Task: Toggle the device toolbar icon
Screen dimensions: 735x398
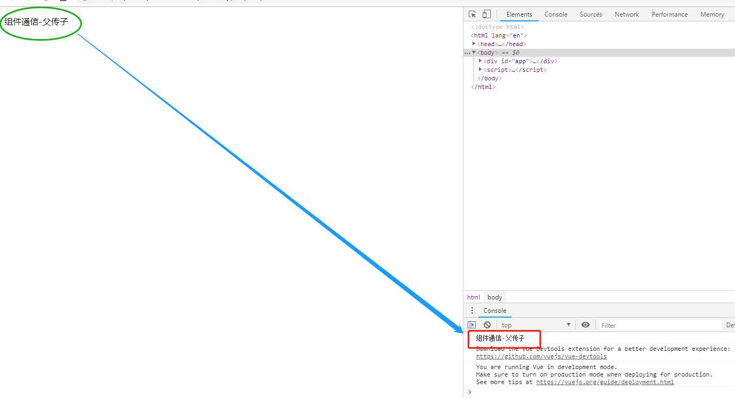Action: tap(486, 14)
